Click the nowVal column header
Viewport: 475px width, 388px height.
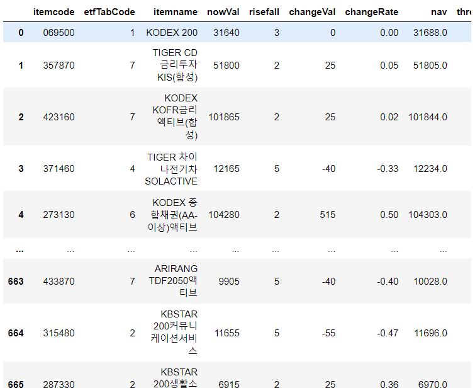click(223, 12)
